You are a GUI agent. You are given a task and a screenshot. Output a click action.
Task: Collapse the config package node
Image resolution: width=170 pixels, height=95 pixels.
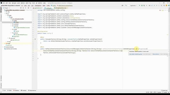coord(11,21)
